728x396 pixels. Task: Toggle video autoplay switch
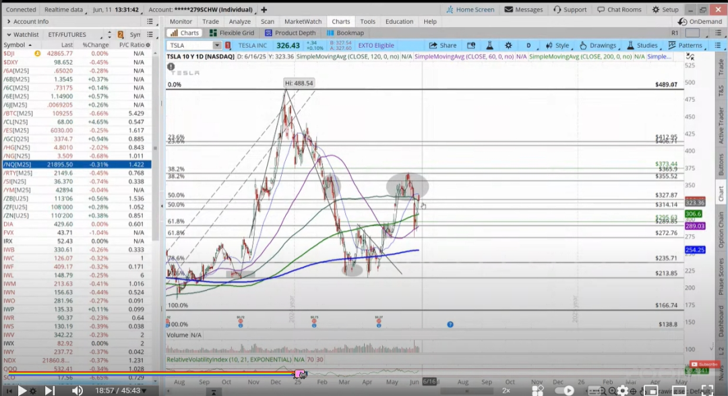pyautogui.click(x=565, y=391)
